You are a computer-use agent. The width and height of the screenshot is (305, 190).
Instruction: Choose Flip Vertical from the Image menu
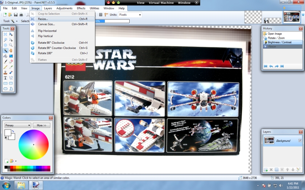[62, 36]
